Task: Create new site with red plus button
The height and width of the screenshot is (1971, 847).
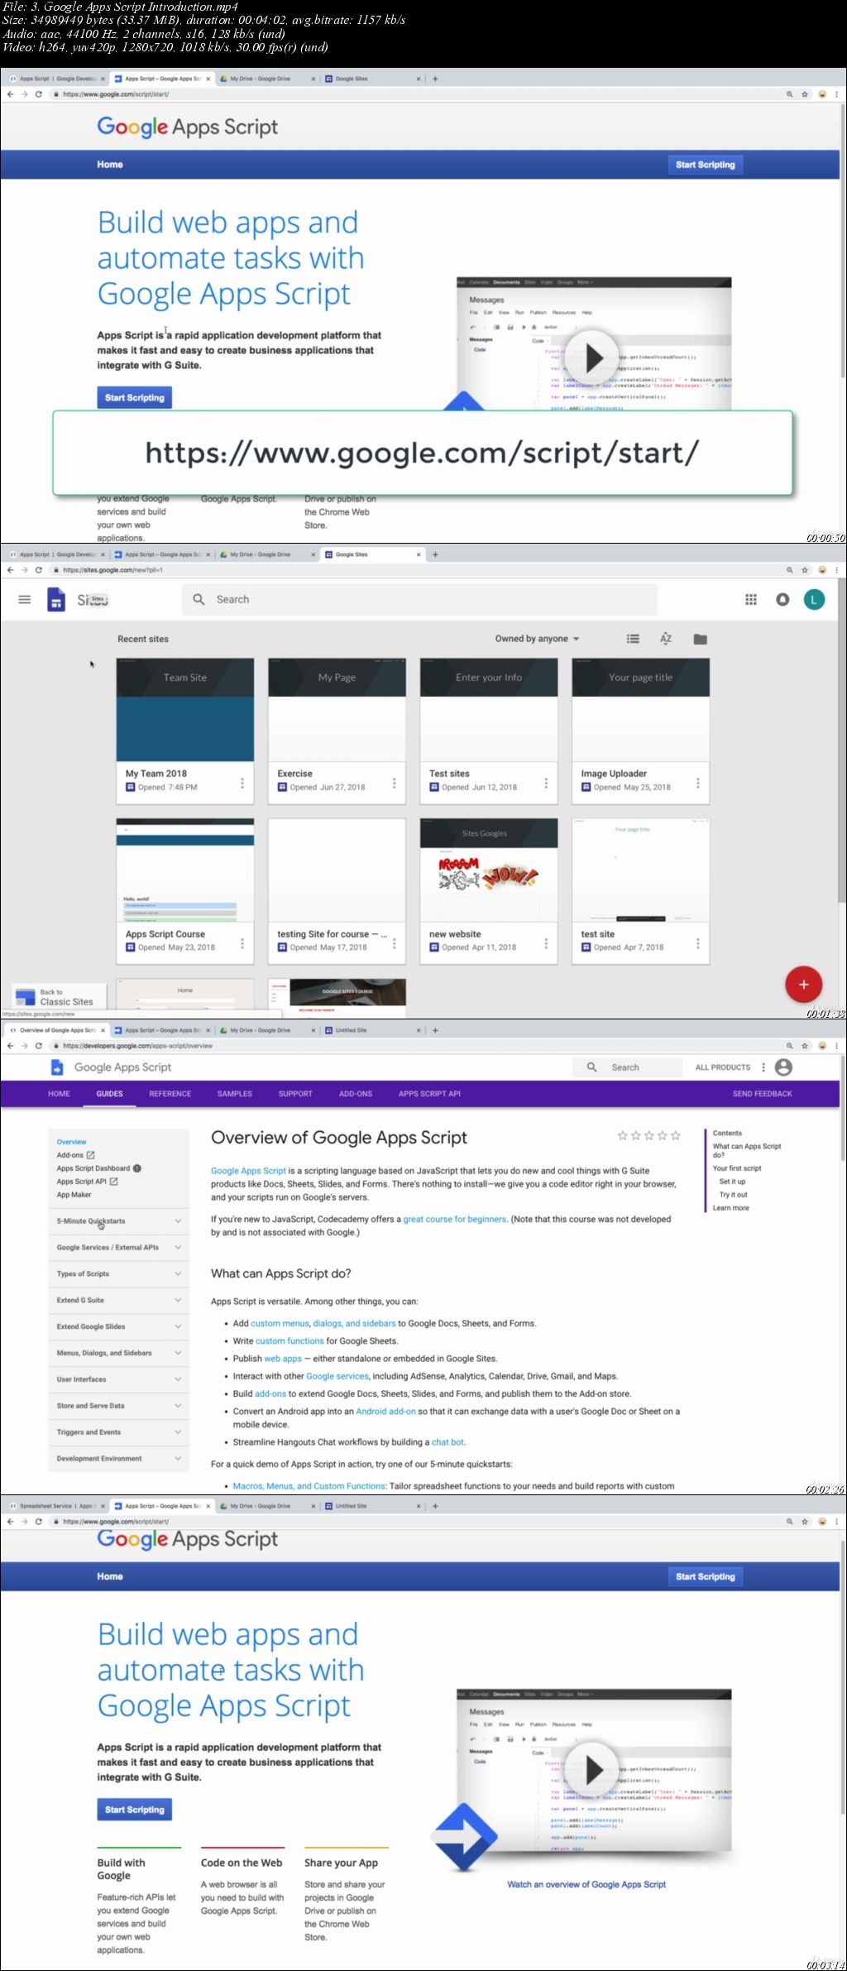Action: click(x=803, y=985)
